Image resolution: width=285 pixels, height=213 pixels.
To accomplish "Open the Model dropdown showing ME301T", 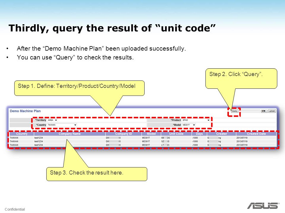I will click(x=189, y=125).
